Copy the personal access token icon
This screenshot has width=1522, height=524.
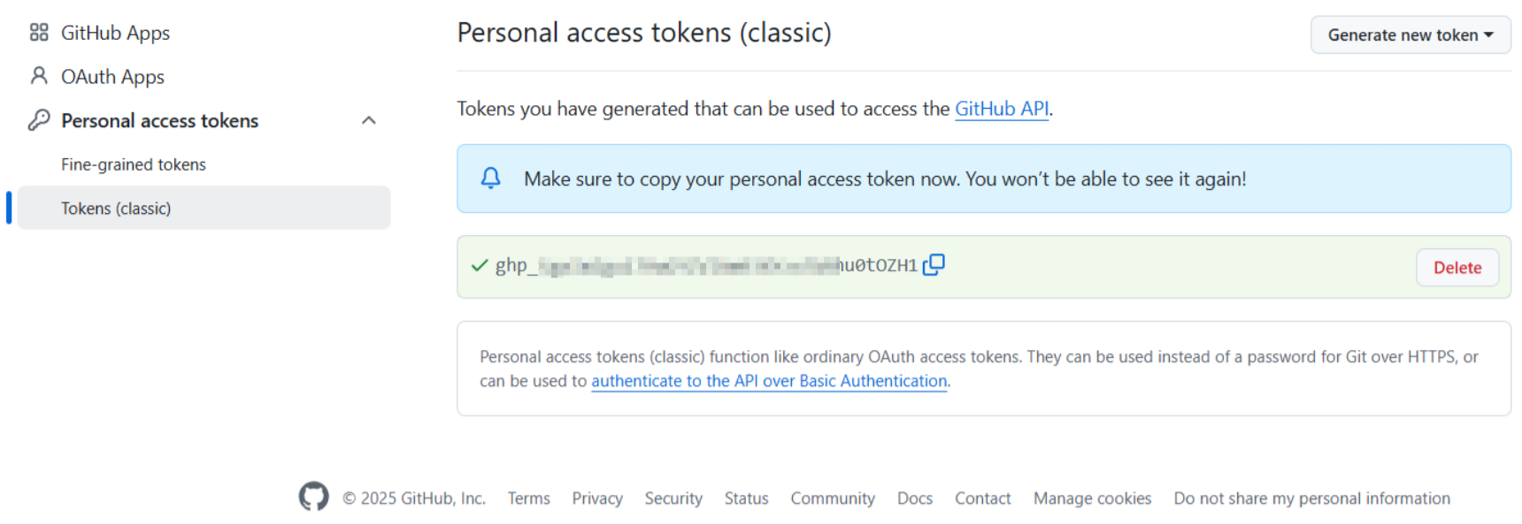(x=934, y=265)
